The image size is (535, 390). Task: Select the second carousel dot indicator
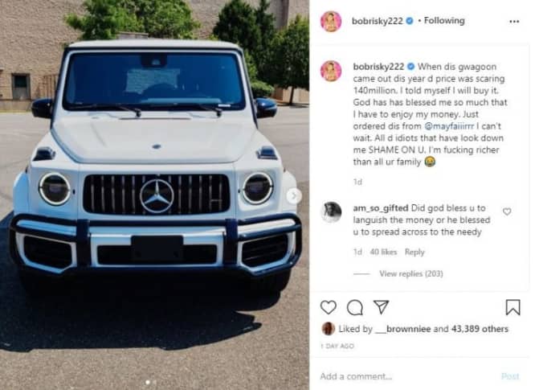(x=154, y=383)
